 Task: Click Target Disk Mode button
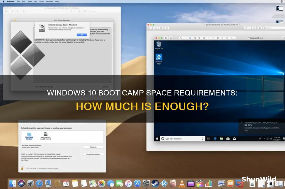click(93, 154)
